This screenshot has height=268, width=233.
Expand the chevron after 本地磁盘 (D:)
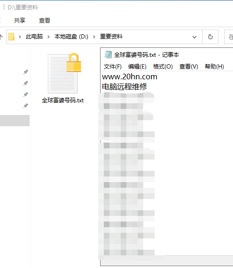(x=94, y=37)
